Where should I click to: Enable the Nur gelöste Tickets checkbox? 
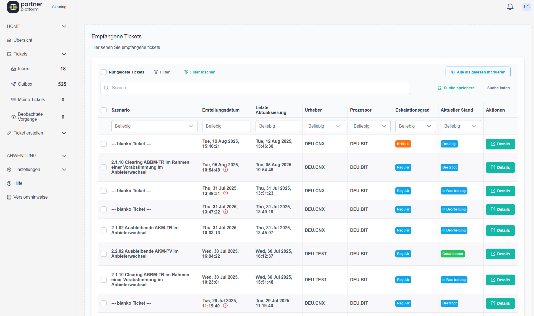(x=104, y=72)
